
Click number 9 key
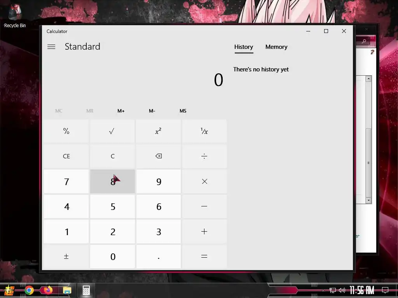159,182
